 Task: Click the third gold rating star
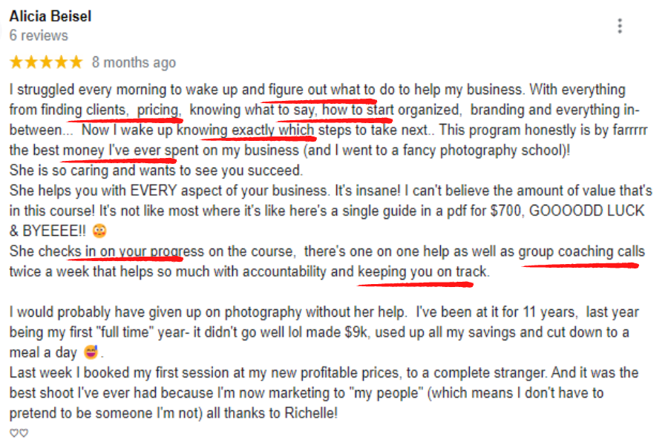point(47,62)
